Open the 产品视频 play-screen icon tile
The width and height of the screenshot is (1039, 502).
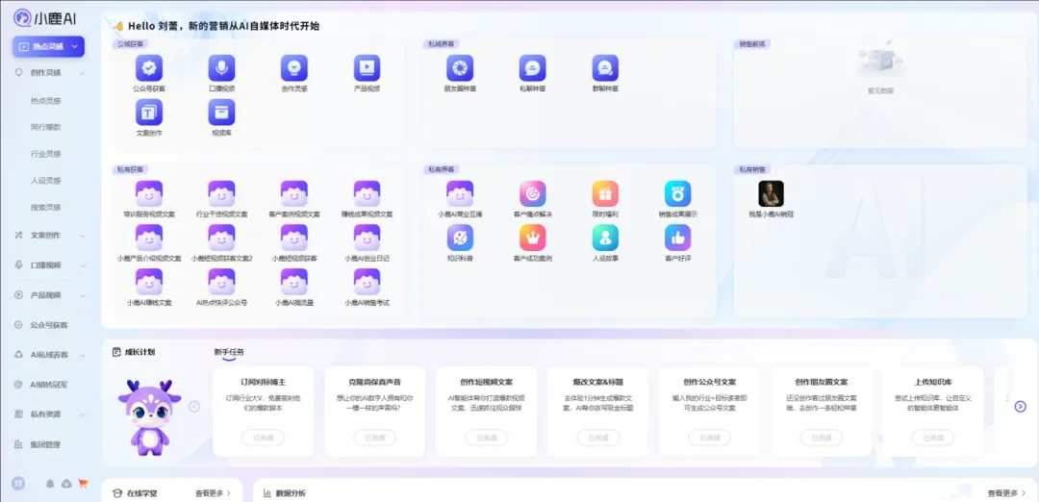pyautogui.click(x=367, y=67)
